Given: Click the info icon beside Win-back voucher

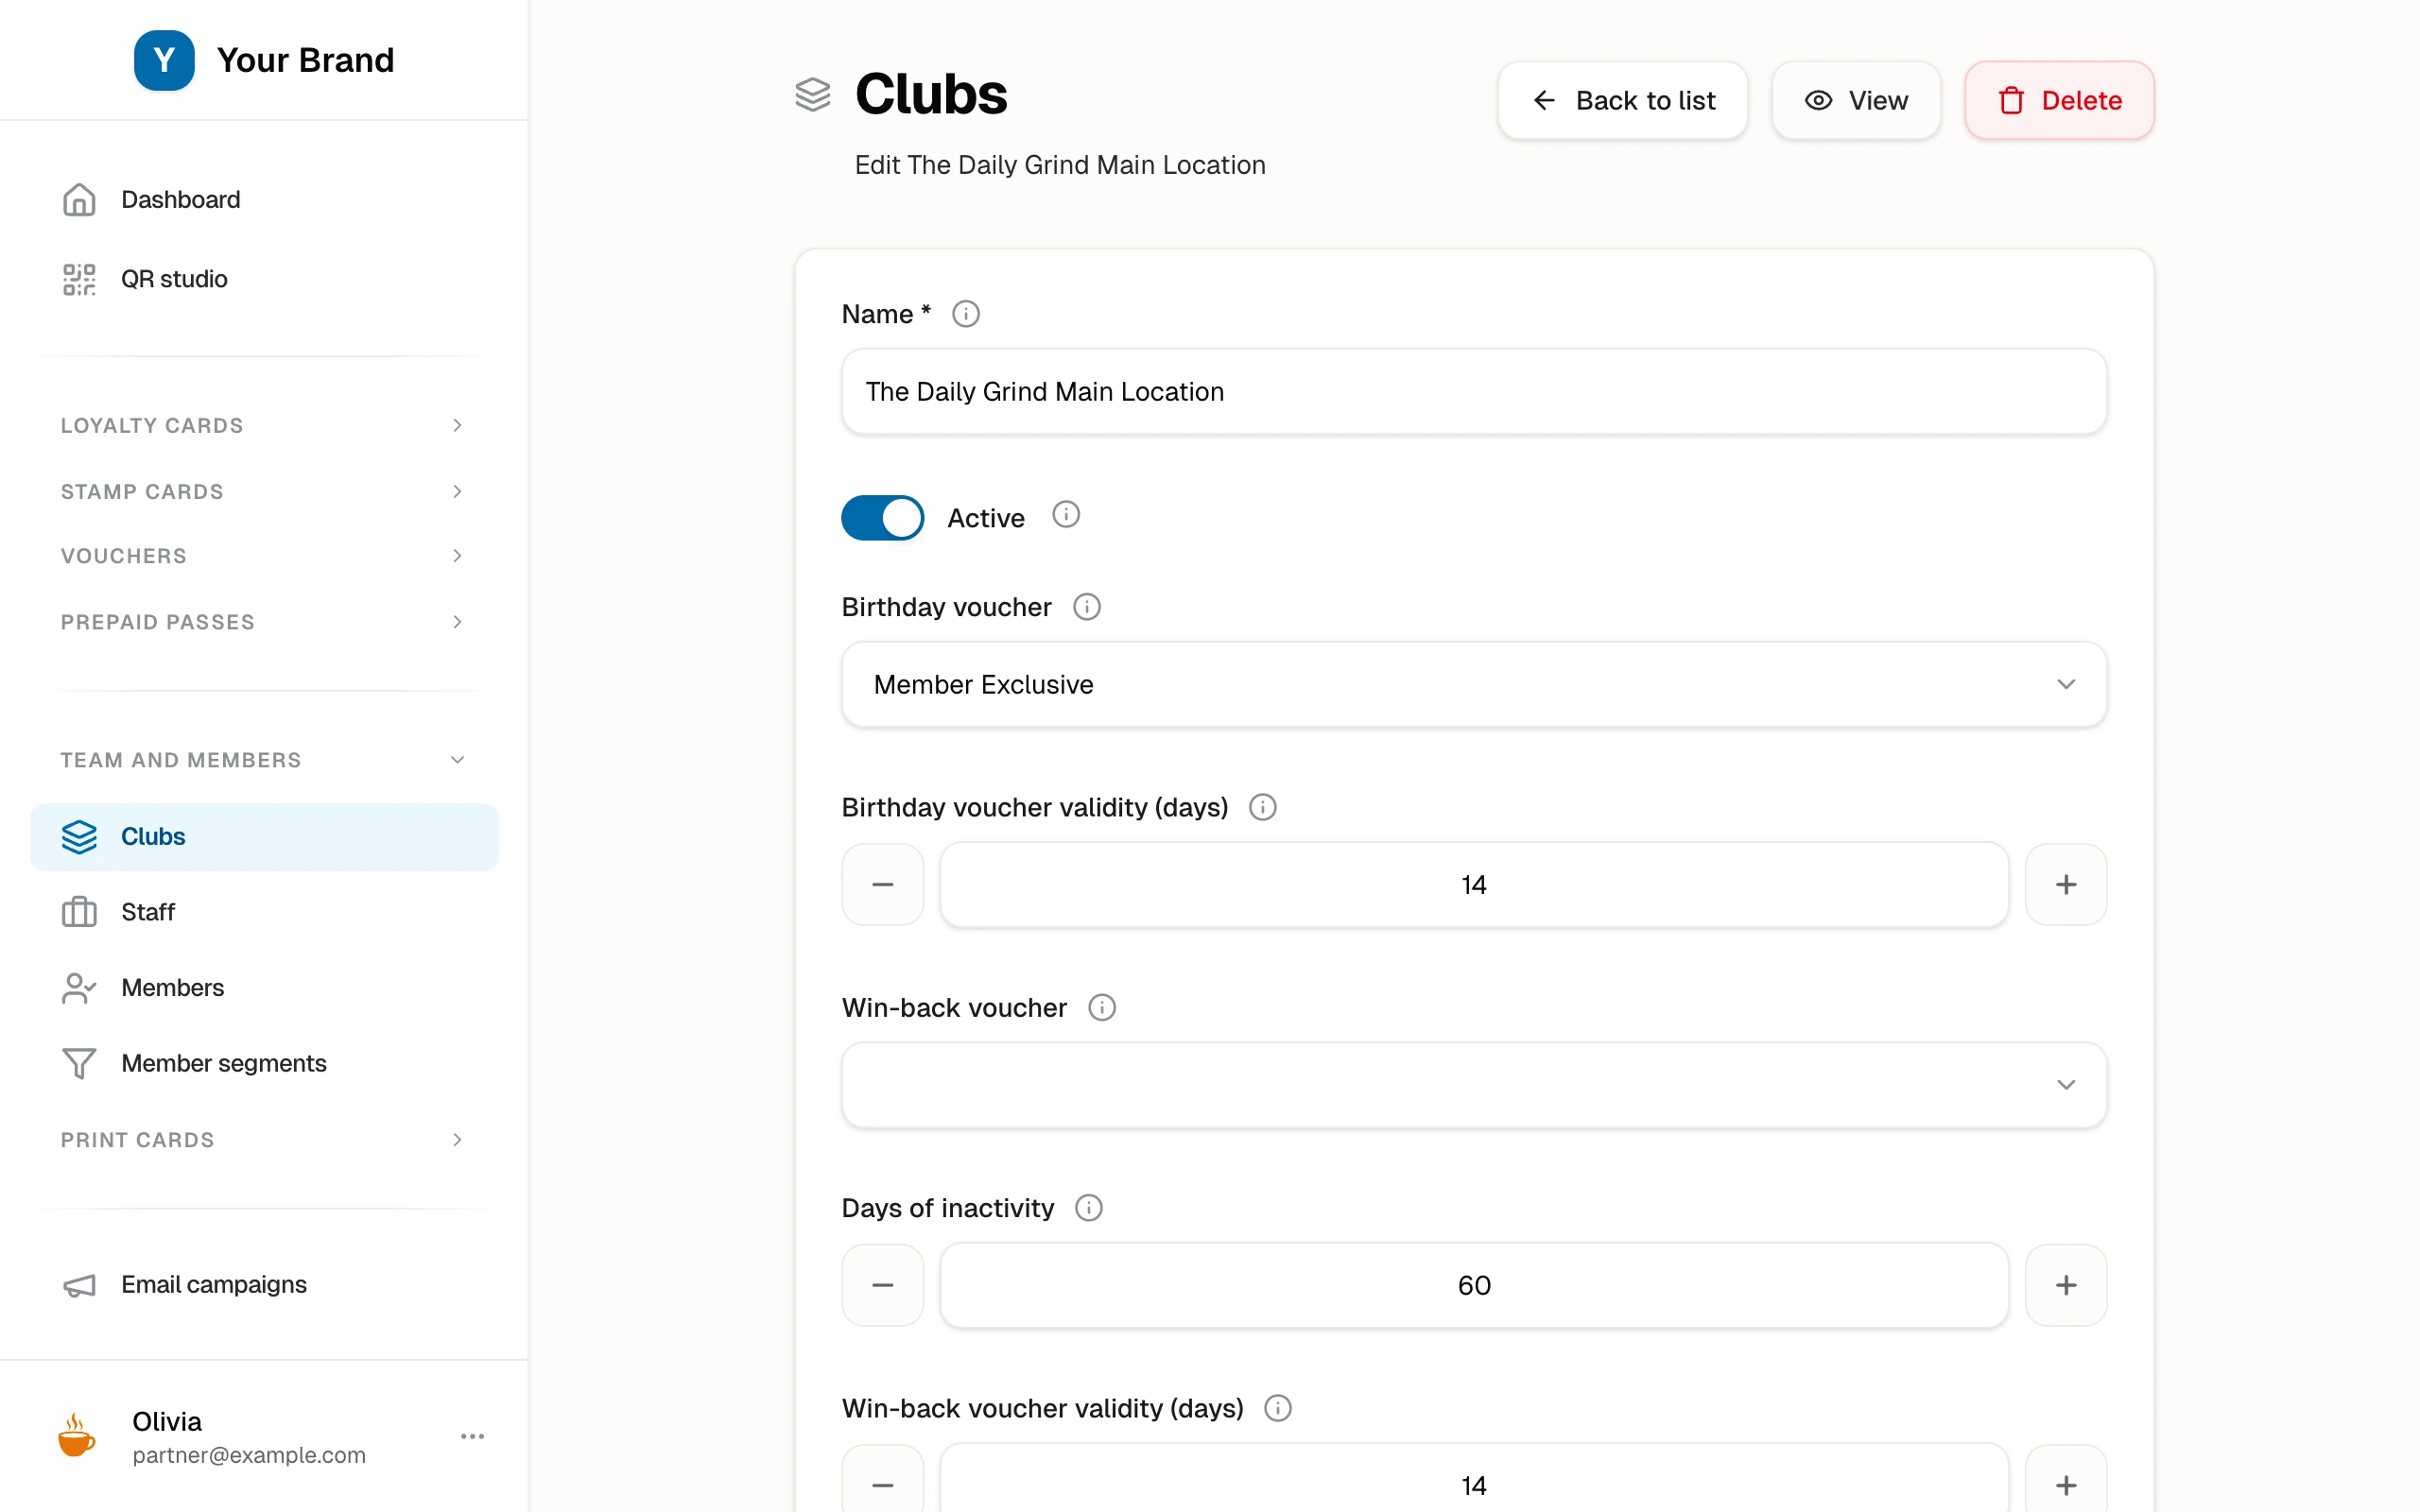Looking at the screenshot, I should coord(1102,1007).
